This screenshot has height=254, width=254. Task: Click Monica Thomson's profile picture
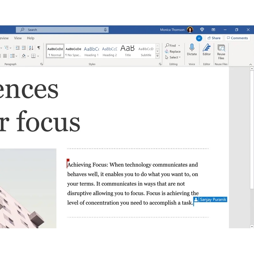coord(190,30)
